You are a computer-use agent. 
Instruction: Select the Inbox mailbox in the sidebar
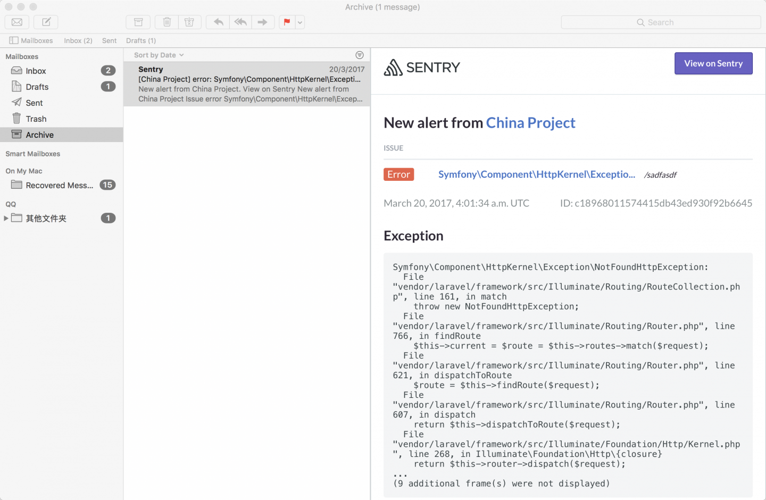[x=62, y=71]
